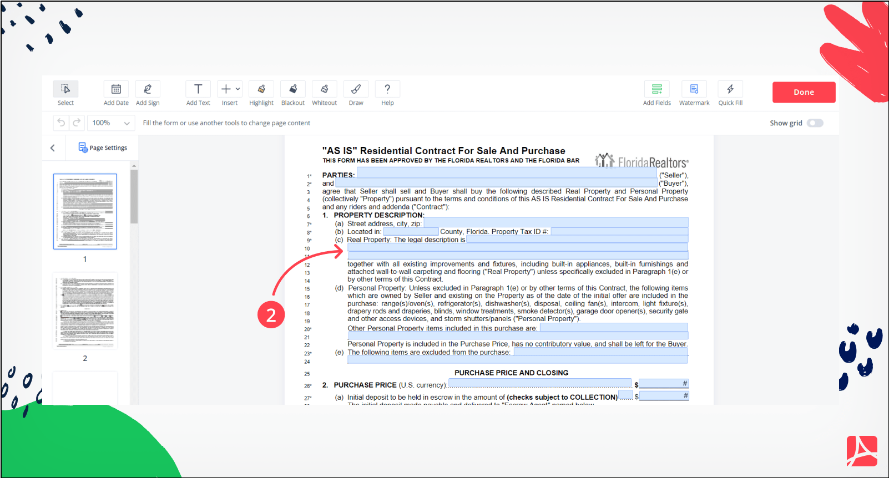Redo the last action

pyautogui.click(x=77, y=123)
